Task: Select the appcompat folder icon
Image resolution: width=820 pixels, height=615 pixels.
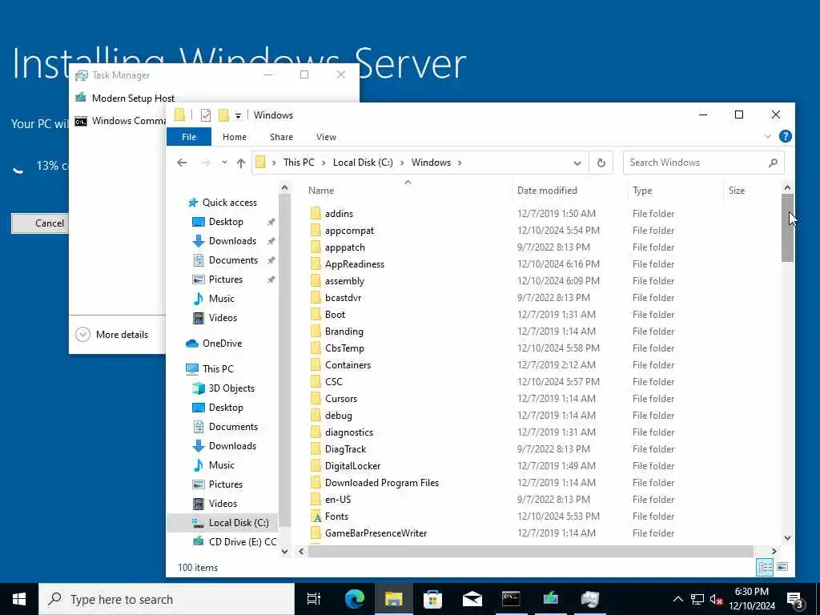Action: [316, 230]
